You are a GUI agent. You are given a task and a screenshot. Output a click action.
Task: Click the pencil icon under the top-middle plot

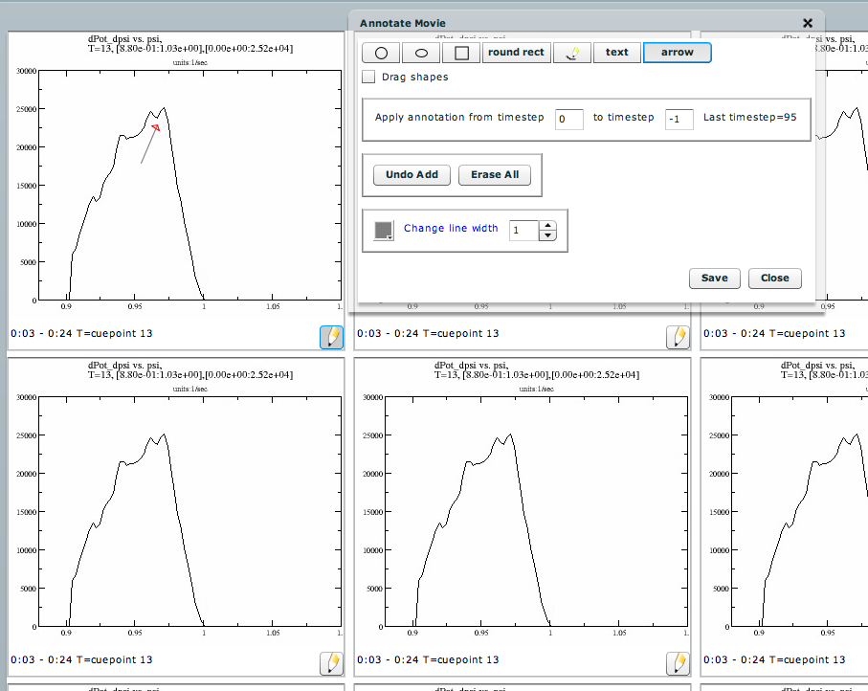tap(679, 337)
